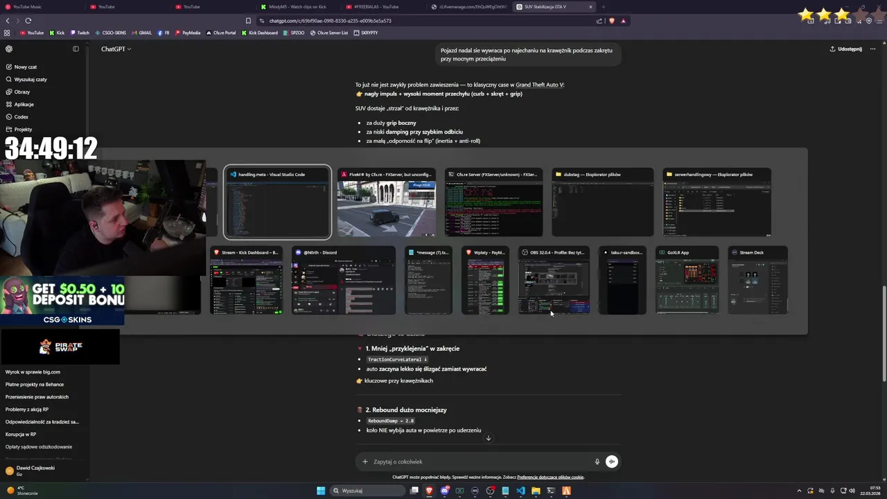Click the plus attachment icon in the prompt box
The image size is (887, 499).
(365, 462)
